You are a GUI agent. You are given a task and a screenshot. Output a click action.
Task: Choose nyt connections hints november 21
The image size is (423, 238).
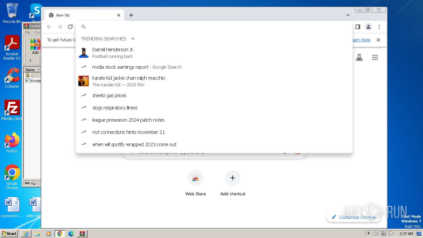click(214, 132)
